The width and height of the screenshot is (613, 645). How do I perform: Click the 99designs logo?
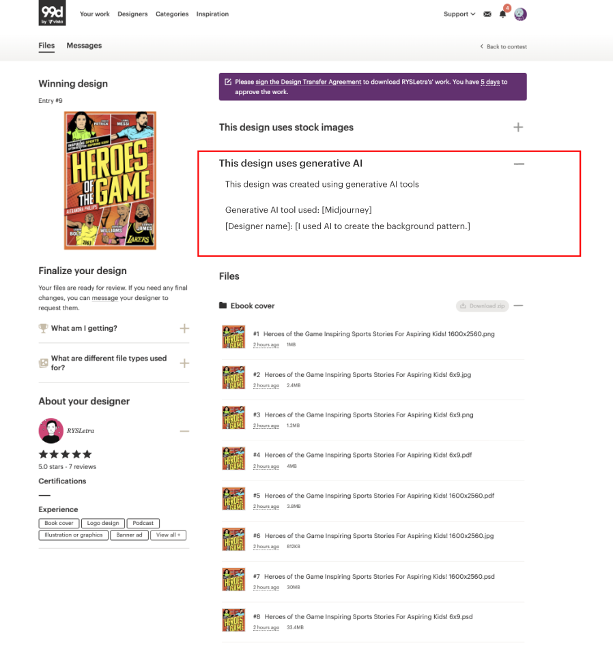pos(52,13)
